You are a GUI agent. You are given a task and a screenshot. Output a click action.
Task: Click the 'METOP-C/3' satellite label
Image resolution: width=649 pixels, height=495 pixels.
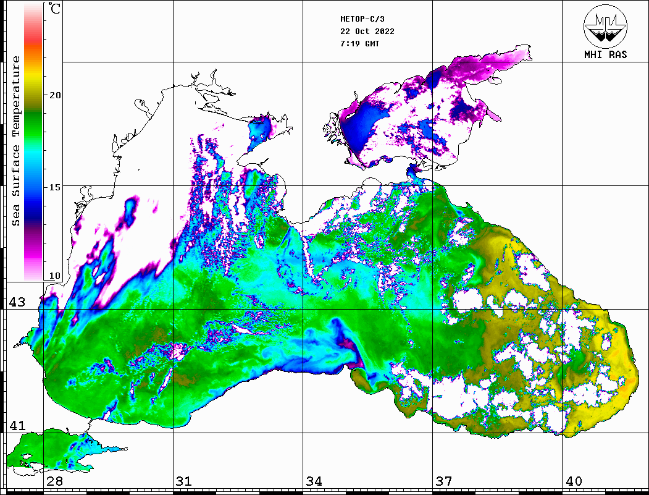(x=362, y=19)
